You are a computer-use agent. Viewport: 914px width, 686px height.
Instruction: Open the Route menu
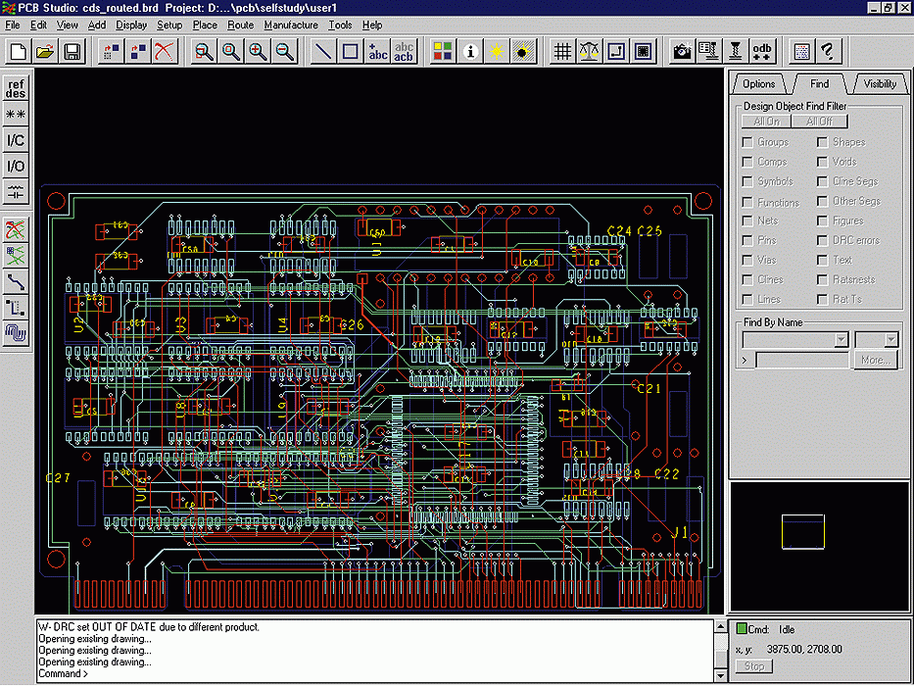(240, 24)
